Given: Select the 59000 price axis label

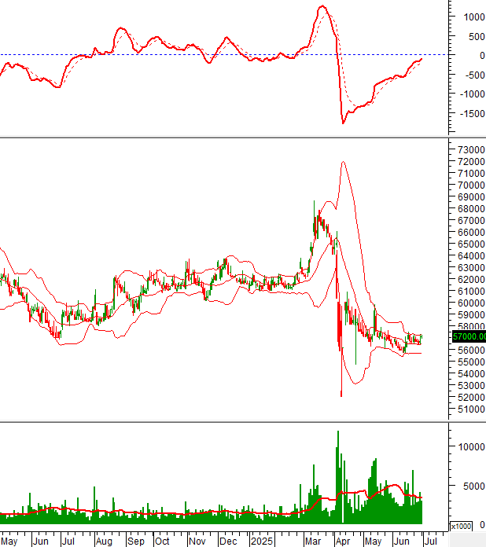Looking at the screenshot, I should [x=471, y=315].
